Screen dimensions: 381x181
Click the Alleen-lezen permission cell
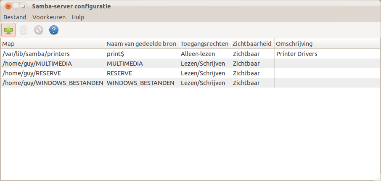click(x=198, y=54)
